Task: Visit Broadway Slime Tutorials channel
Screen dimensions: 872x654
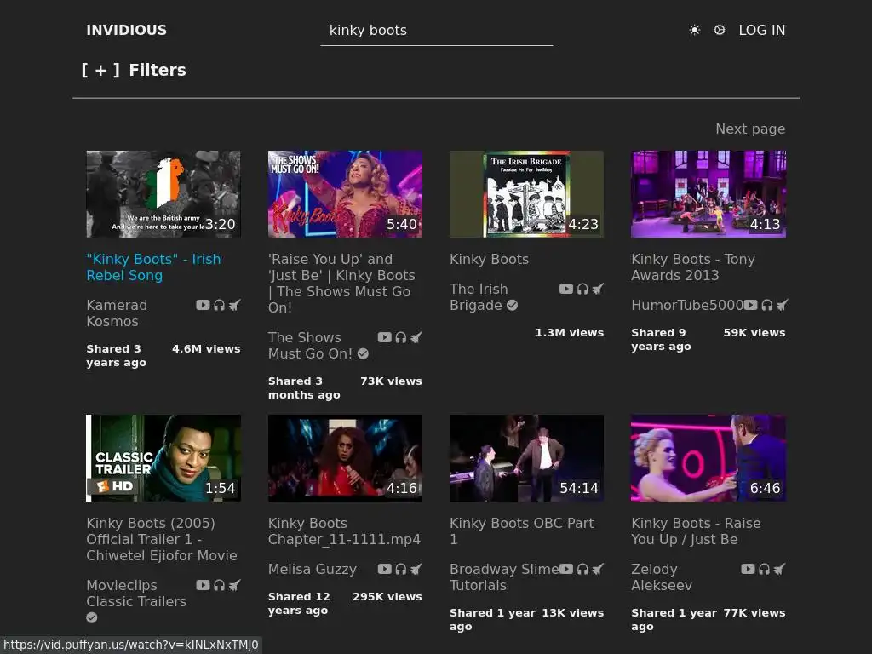Action: click(504, 577)
